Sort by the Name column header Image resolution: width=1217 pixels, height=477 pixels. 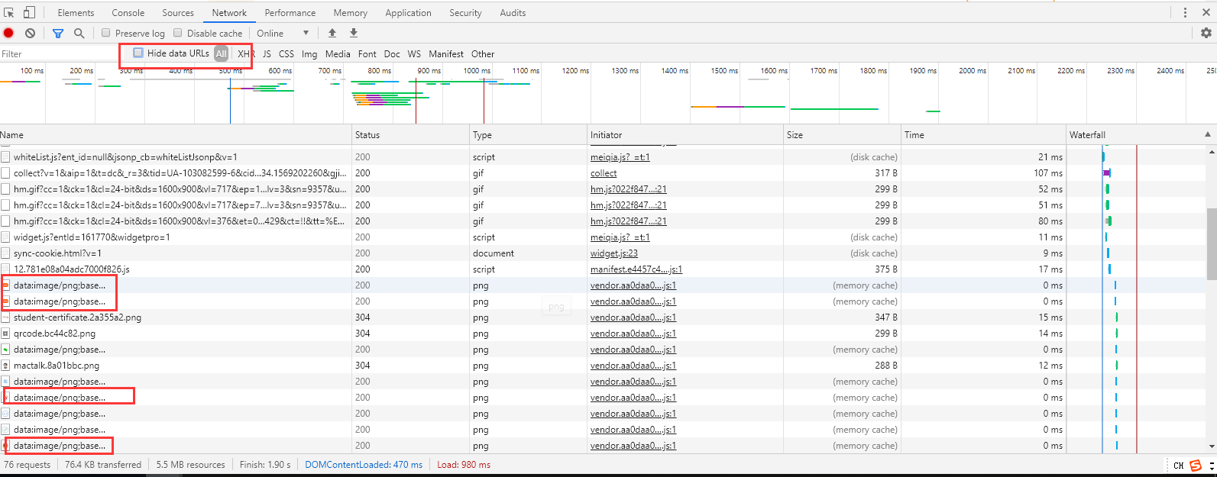tap(176, 135)
